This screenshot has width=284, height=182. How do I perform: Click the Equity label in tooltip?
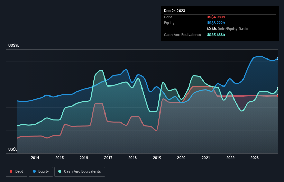tap(169, 23)
